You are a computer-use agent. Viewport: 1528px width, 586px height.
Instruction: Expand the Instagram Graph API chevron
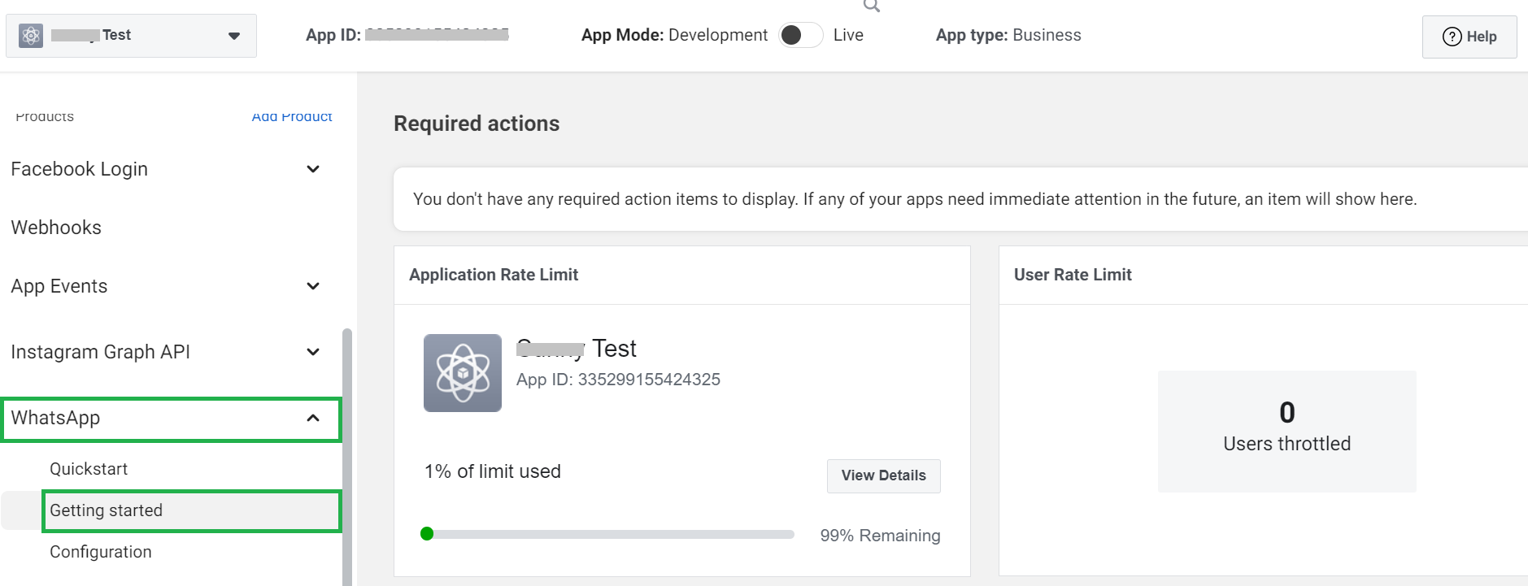[313, 352]
